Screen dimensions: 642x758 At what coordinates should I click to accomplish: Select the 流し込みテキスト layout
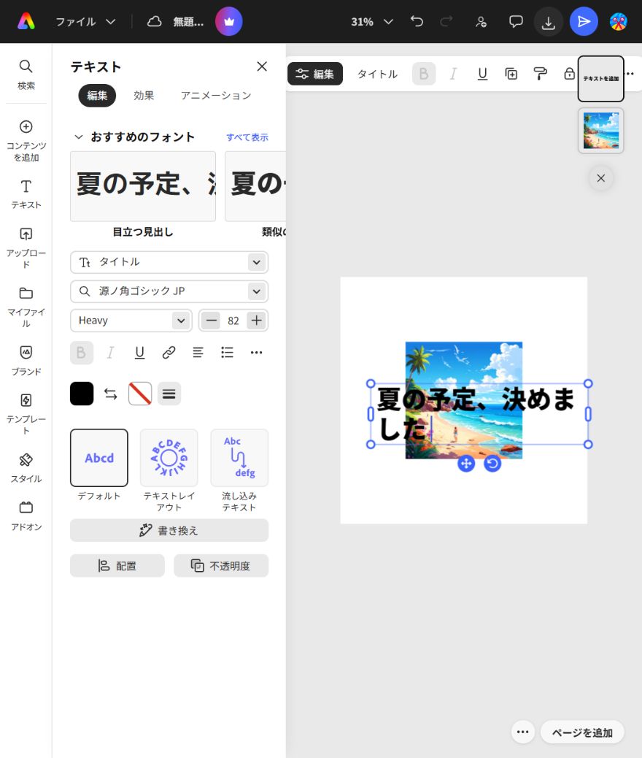[x=239, y=458]
